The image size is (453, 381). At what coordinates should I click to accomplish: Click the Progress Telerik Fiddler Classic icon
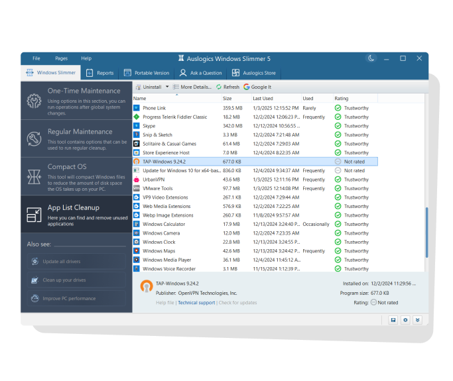(137, 117)
